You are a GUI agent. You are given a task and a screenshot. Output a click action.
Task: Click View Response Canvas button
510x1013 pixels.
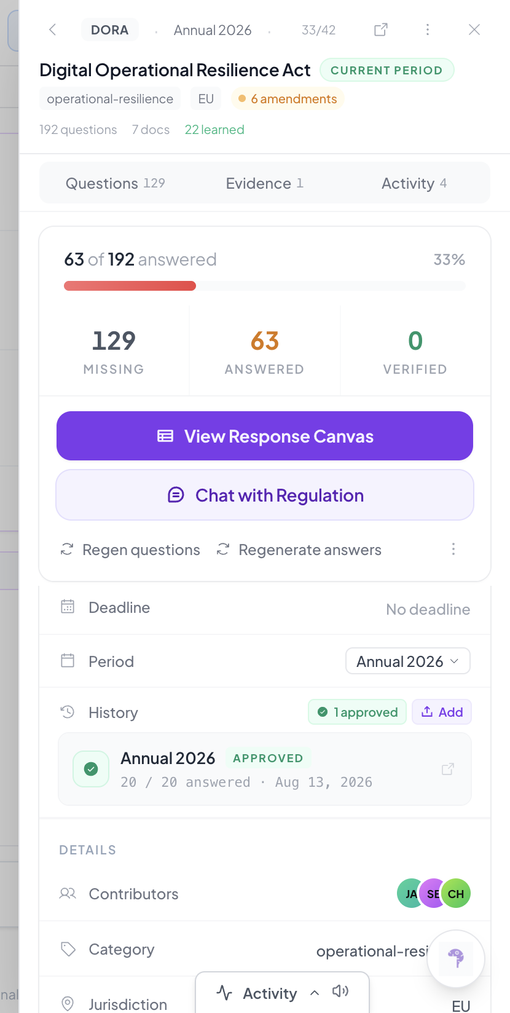(265, 436)
